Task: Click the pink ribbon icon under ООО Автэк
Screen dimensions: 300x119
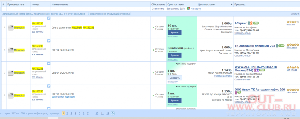Action: click(236, 93)
